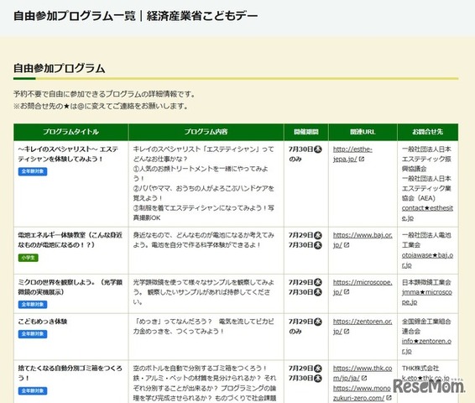Screen dimensions: 475x403
Task: Open the www.thk.com/jp/ja link
Action: click(363, 373)
